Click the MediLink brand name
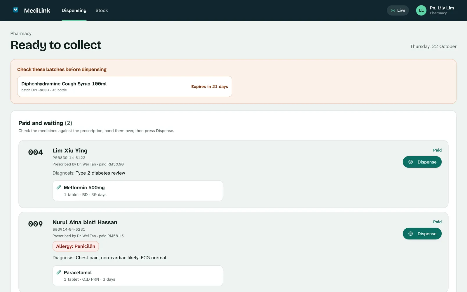467x292 pixels. click(37, 11)
